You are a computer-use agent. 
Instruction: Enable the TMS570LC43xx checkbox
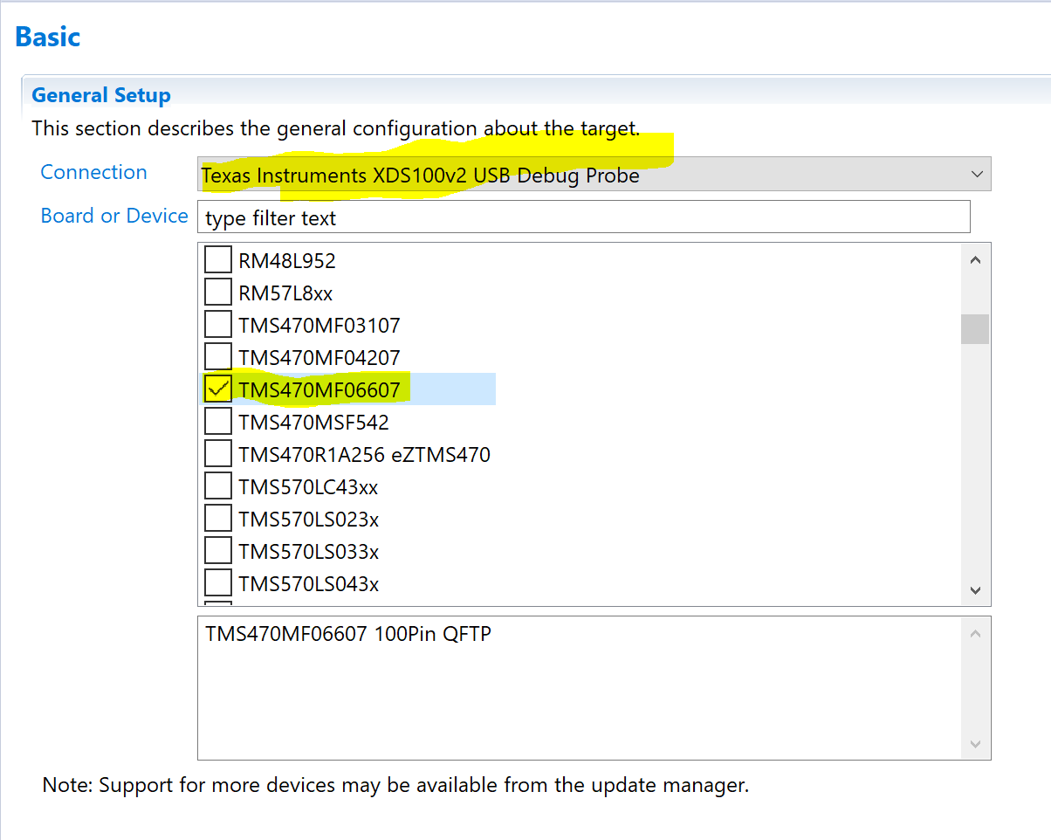click(218, 486)
